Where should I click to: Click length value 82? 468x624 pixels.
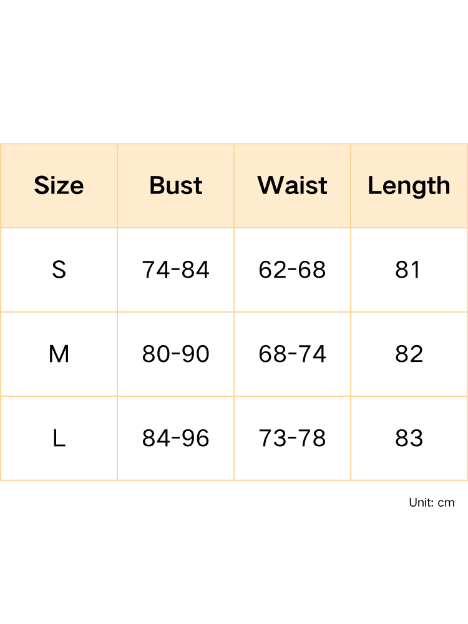tap(409, 354)
